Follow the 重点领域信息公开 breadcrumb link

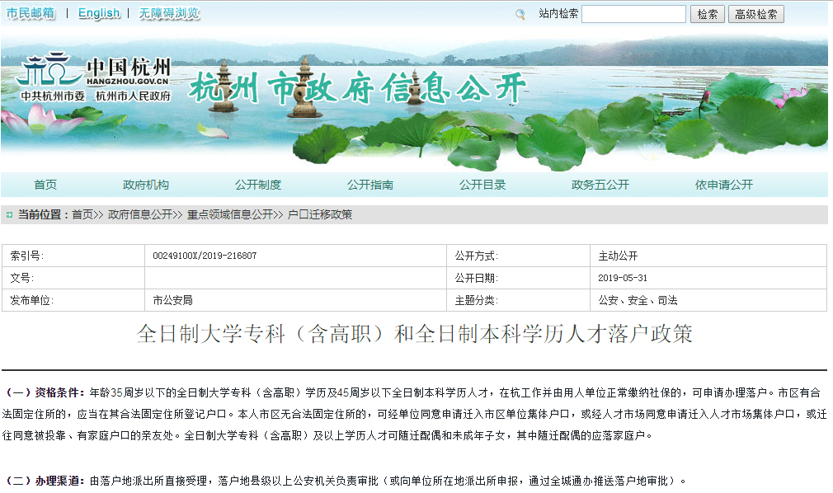point(230,214)
